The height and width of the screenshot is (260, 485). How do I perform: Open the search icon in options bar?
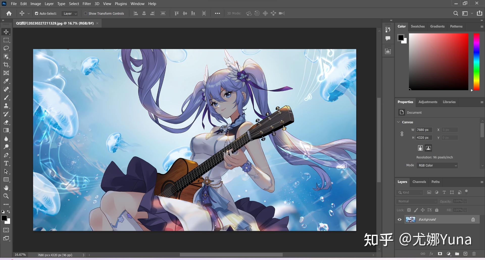point(456,13)
